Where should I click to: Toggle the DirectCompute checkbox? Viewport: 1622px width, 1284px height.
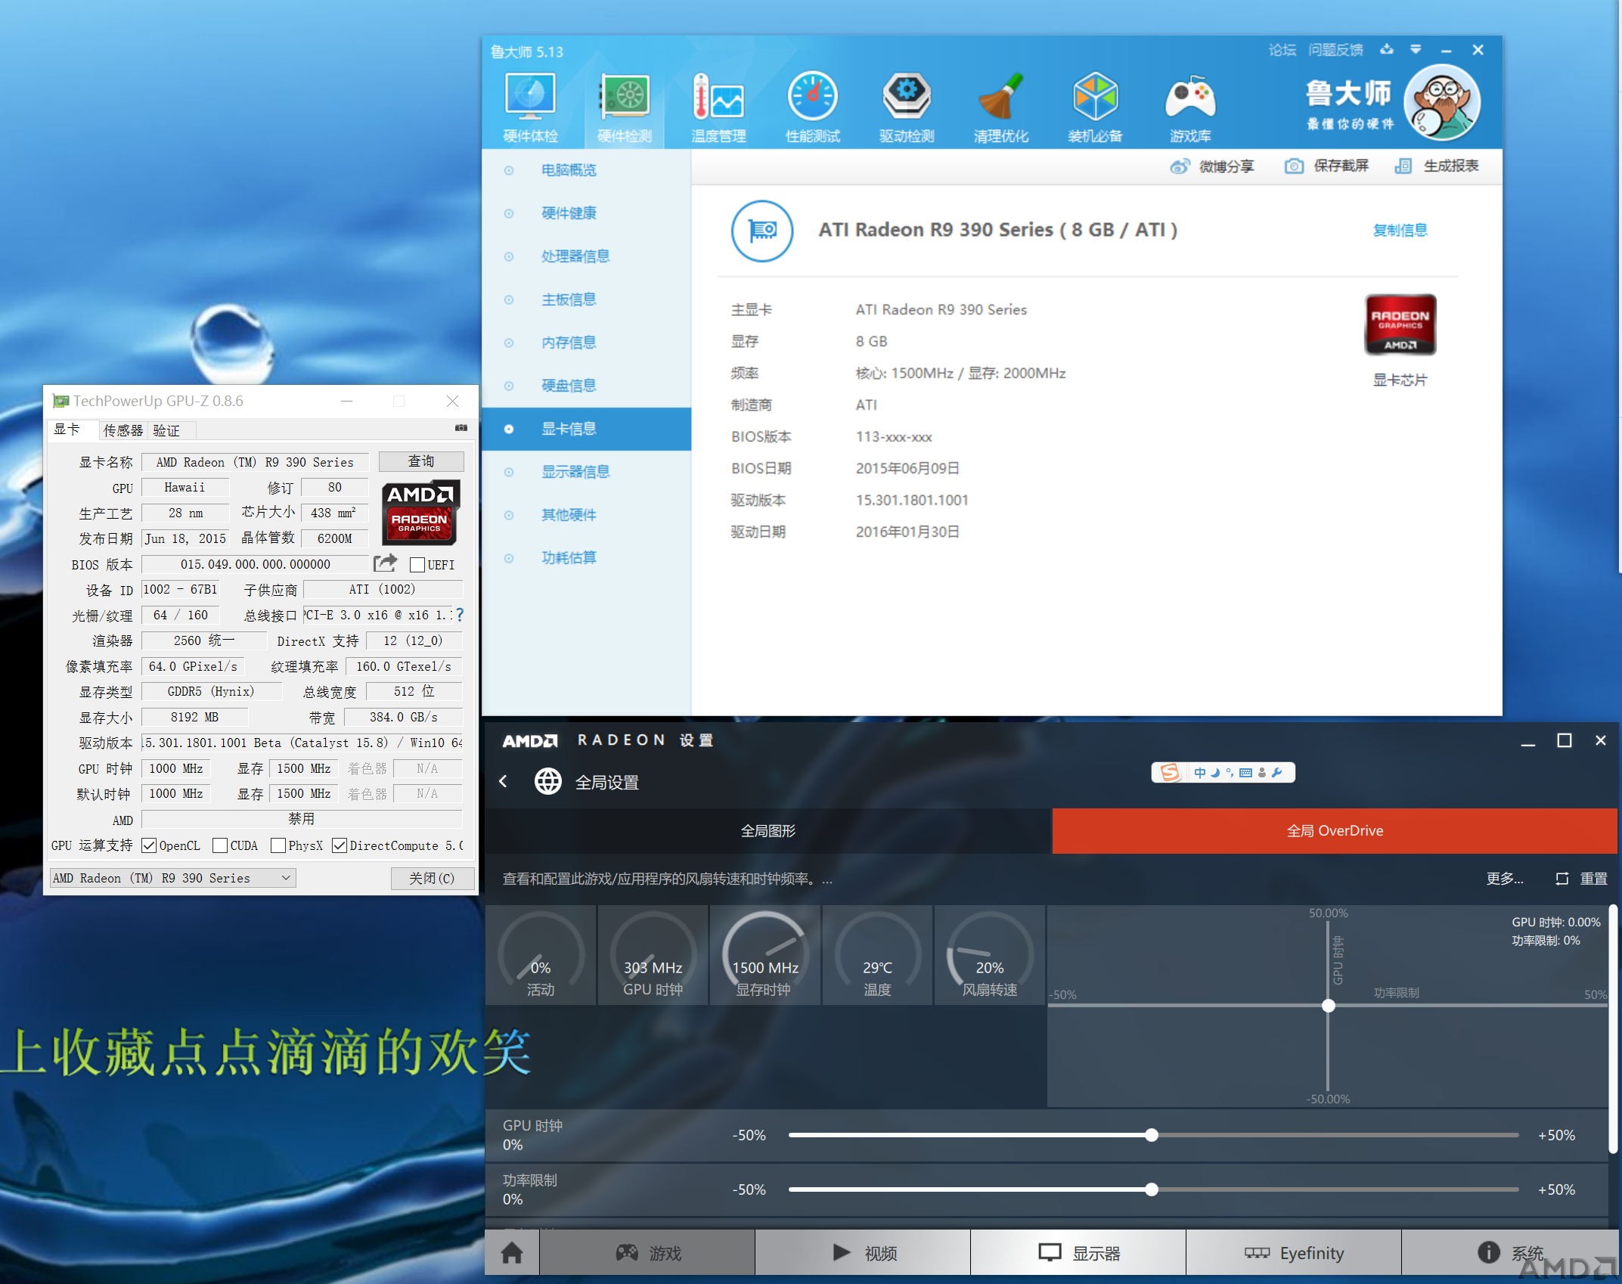pyautogui.click(x=340, y=845)
